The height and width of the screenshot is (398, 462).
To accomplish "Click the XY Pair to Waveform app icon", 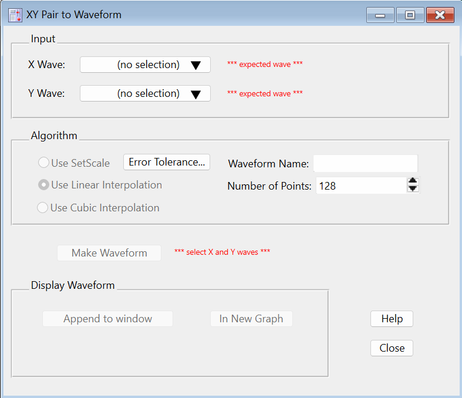I will 15,15.
